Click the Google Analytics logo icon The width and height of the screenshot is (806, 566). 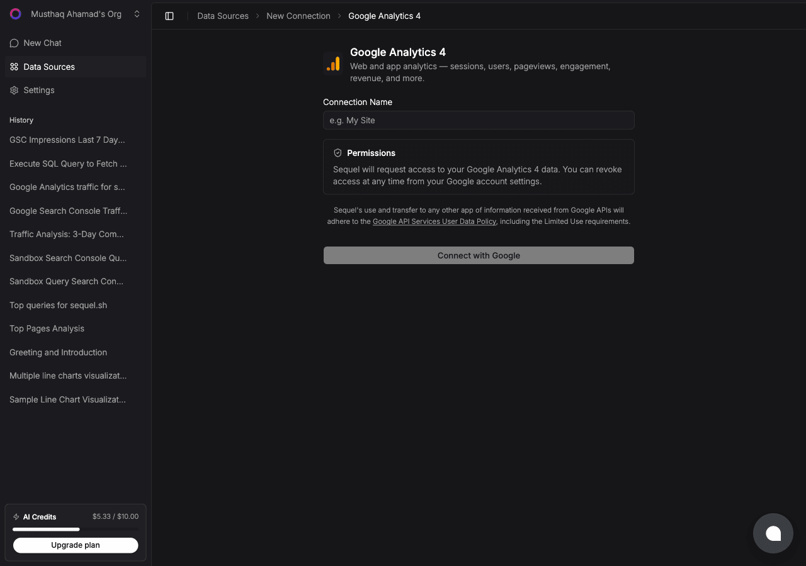[333, 64]
